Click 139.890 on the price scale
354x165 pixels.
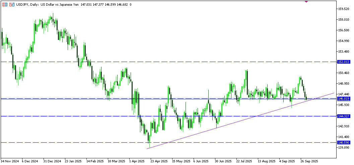[x=344, y=147]
